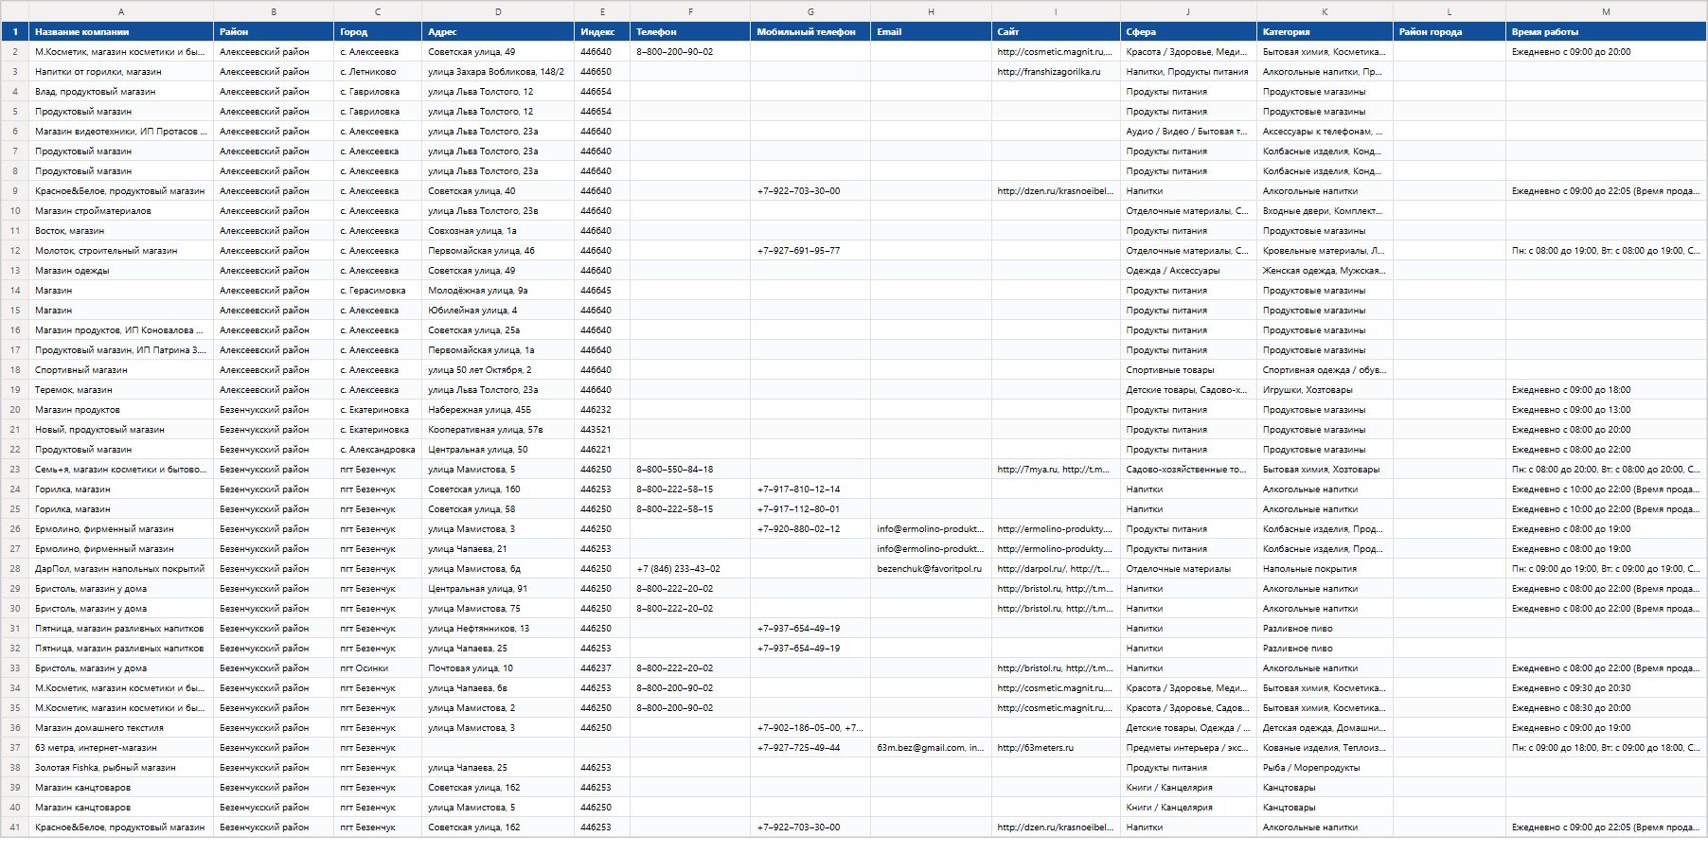
Task: Click the 'Сфера' header cell
Action: tap(1188, 32)
